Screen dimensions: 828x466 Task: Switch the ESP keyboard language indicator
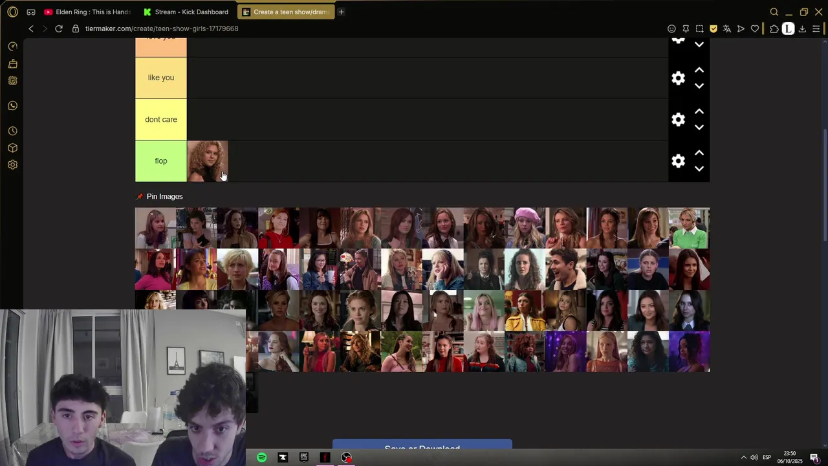tap(767, 458)
